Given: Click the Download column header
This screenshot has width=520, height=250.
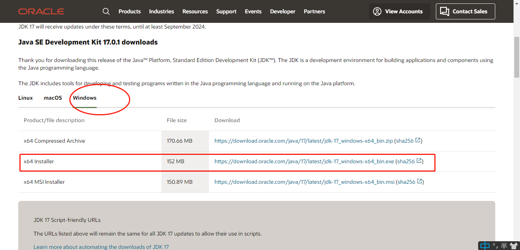Looking at the screenshot, I should click(x=227, y=120).
